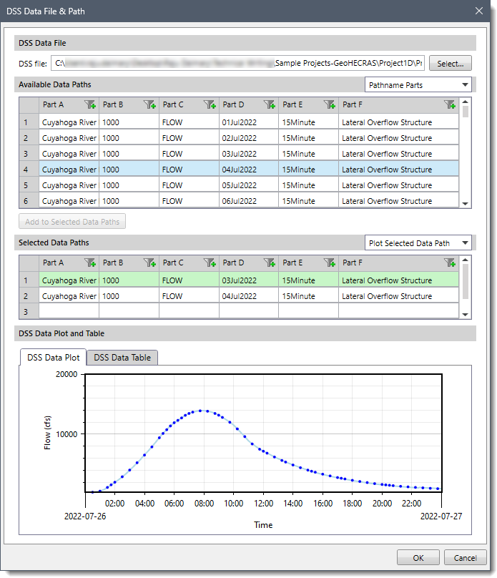Close the DSS Data File & Path dialog

[x=479, y=11]
